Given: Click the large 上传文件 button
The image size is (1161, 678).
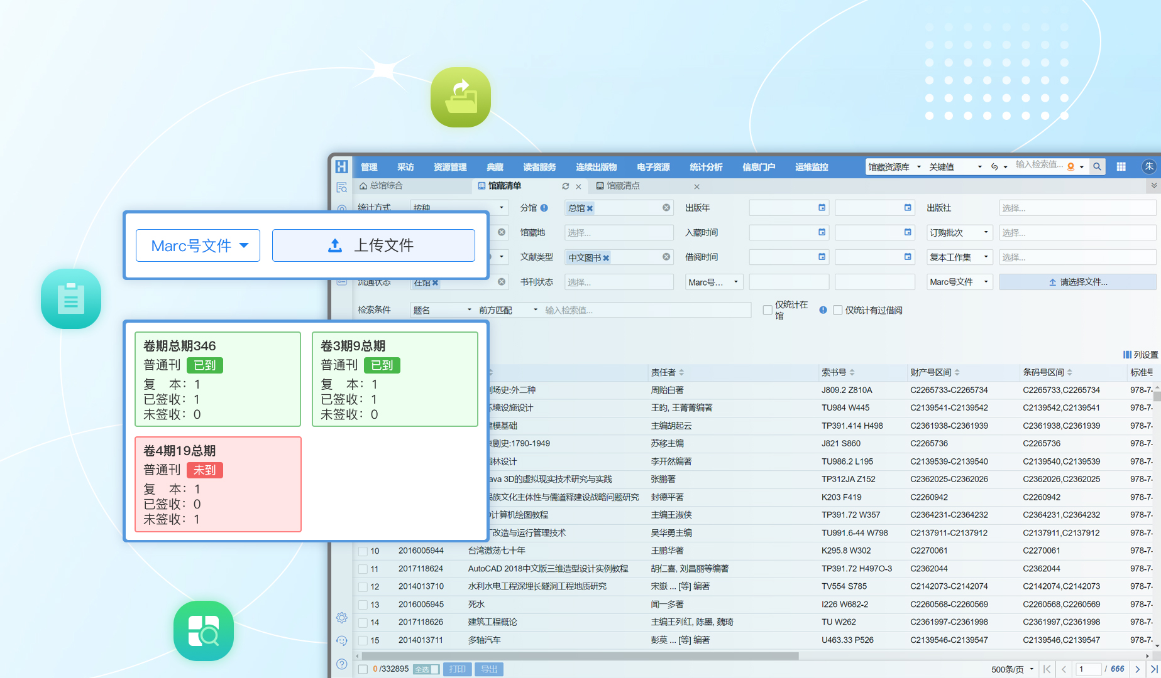Looking at the screenshot, I should click(x=373, y=245).
